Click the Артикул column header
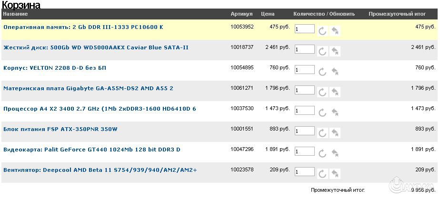This screenshot has height=197, width=440. coord(241,14)
